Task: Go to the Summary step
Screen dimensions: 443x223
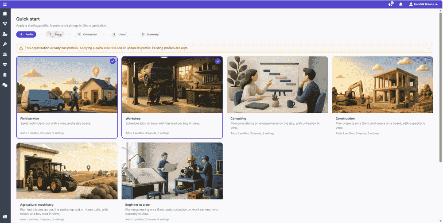Action: [150, 35]
